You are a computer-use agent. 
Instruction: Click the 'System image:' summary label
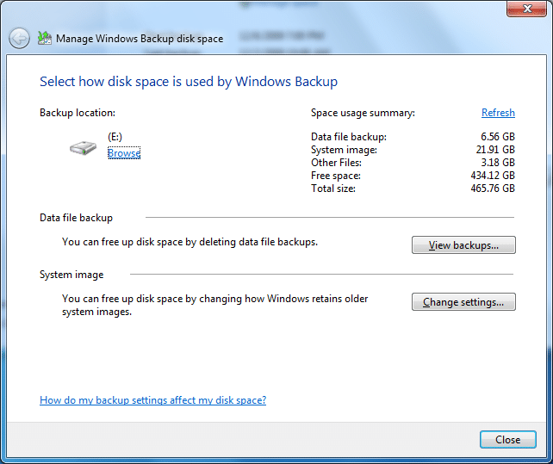point(344,150)
